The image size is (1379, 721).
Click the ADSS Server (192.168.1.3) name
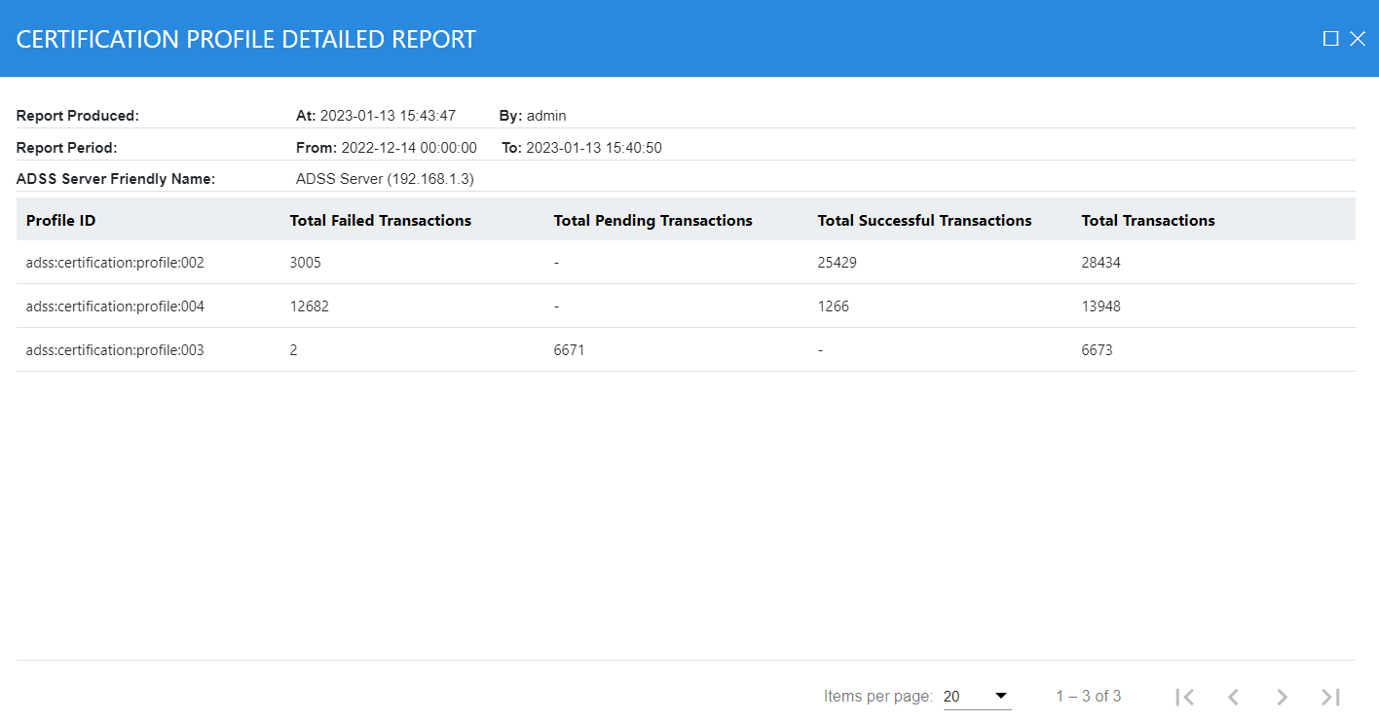coord(385,179)
